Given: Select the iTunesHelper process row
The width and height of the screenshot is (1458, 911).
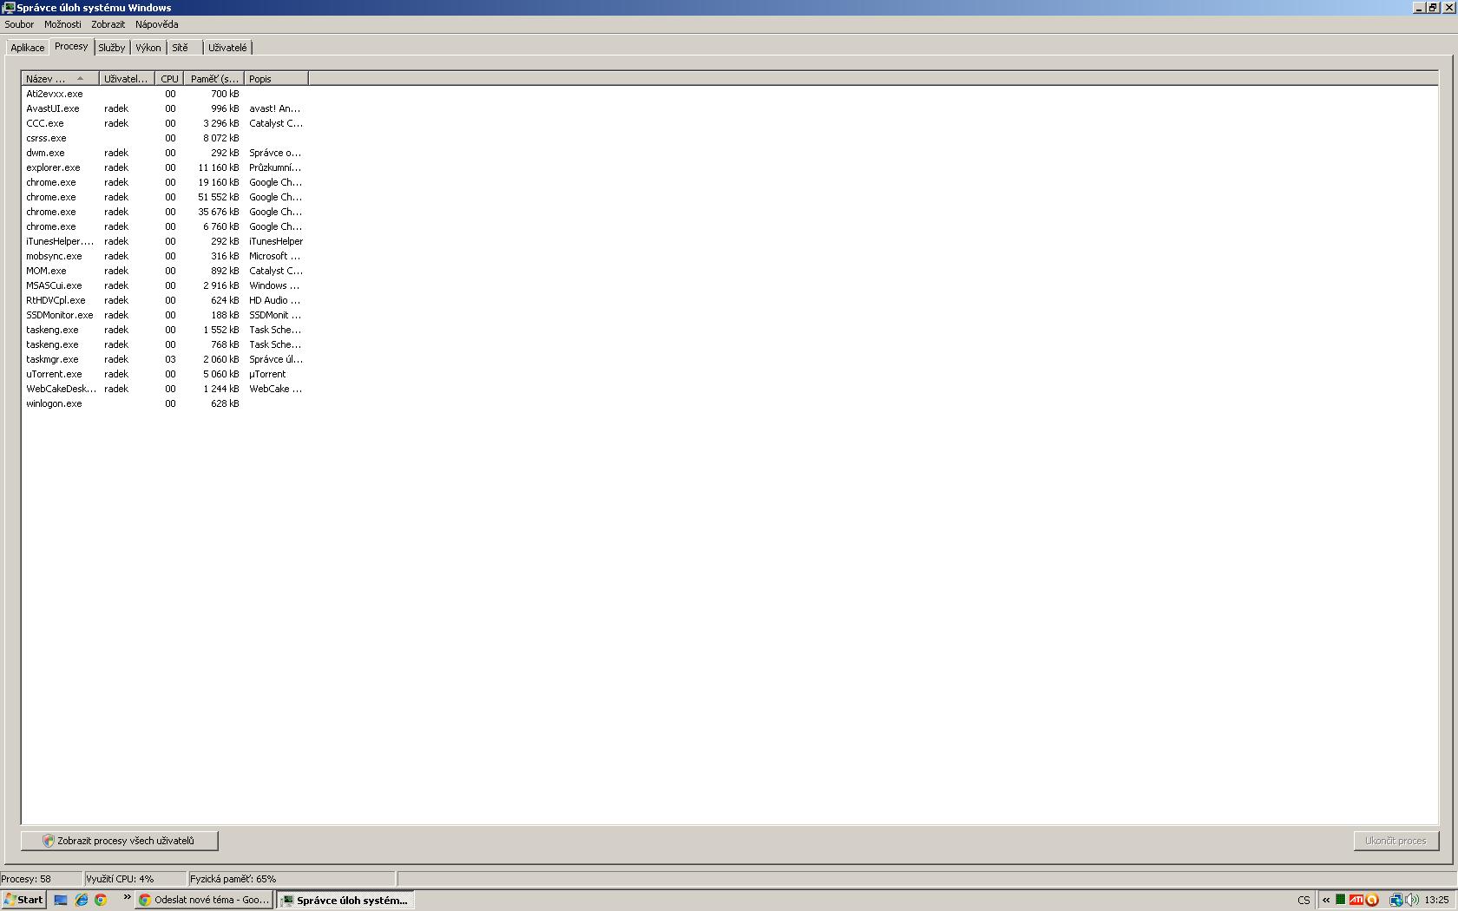Looking at the screenshot, I should click(x=165, y=241).
